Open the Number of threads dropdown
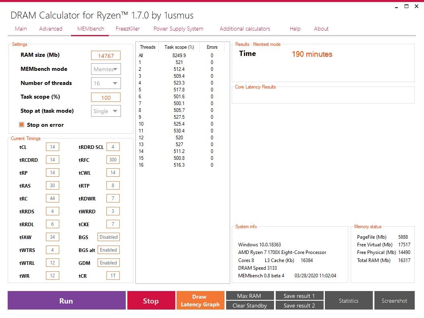This screenshot has width=424, height=318. (x=106, y=83)
